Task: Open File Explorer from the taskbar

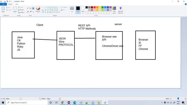Action: click(x=99, y=102)
